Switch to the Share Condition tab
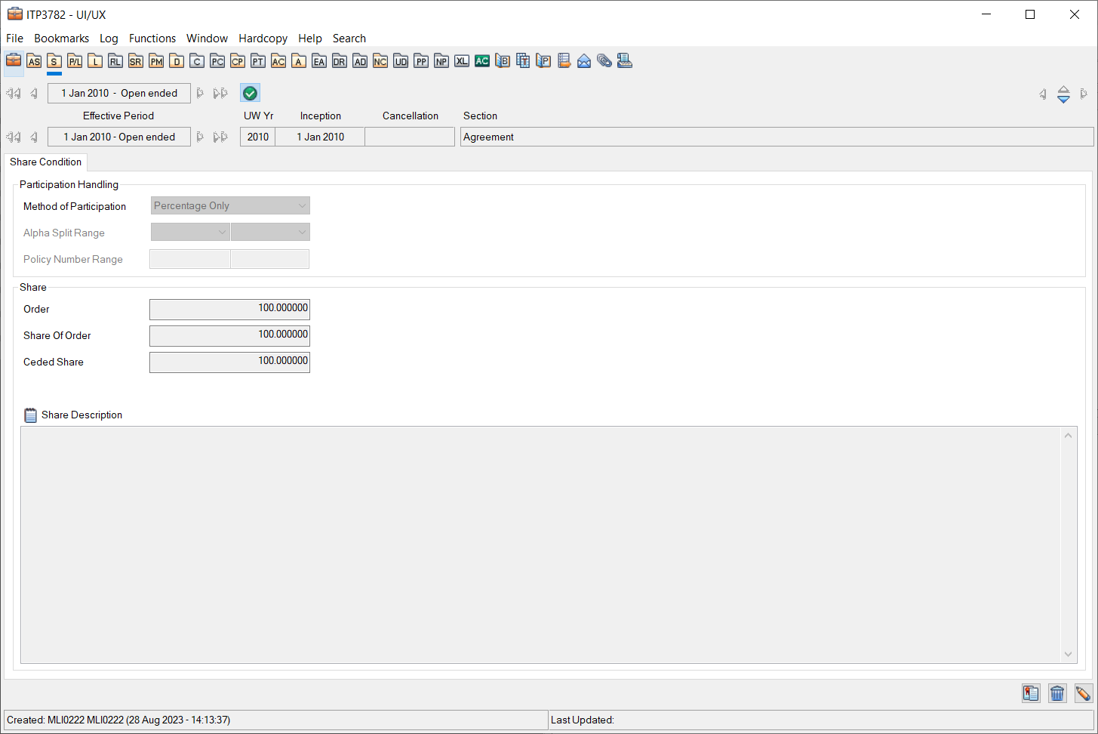Screen dimensions: 1098x734 coord(45,162)
